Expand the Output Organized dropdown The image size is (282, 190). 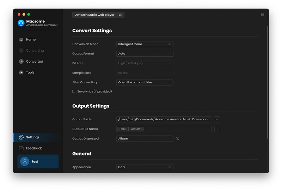[145, 139]
